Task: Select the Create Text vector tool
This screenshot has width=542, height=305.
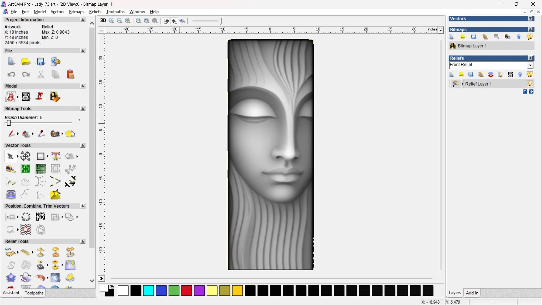Action: (x=56, y=156)
